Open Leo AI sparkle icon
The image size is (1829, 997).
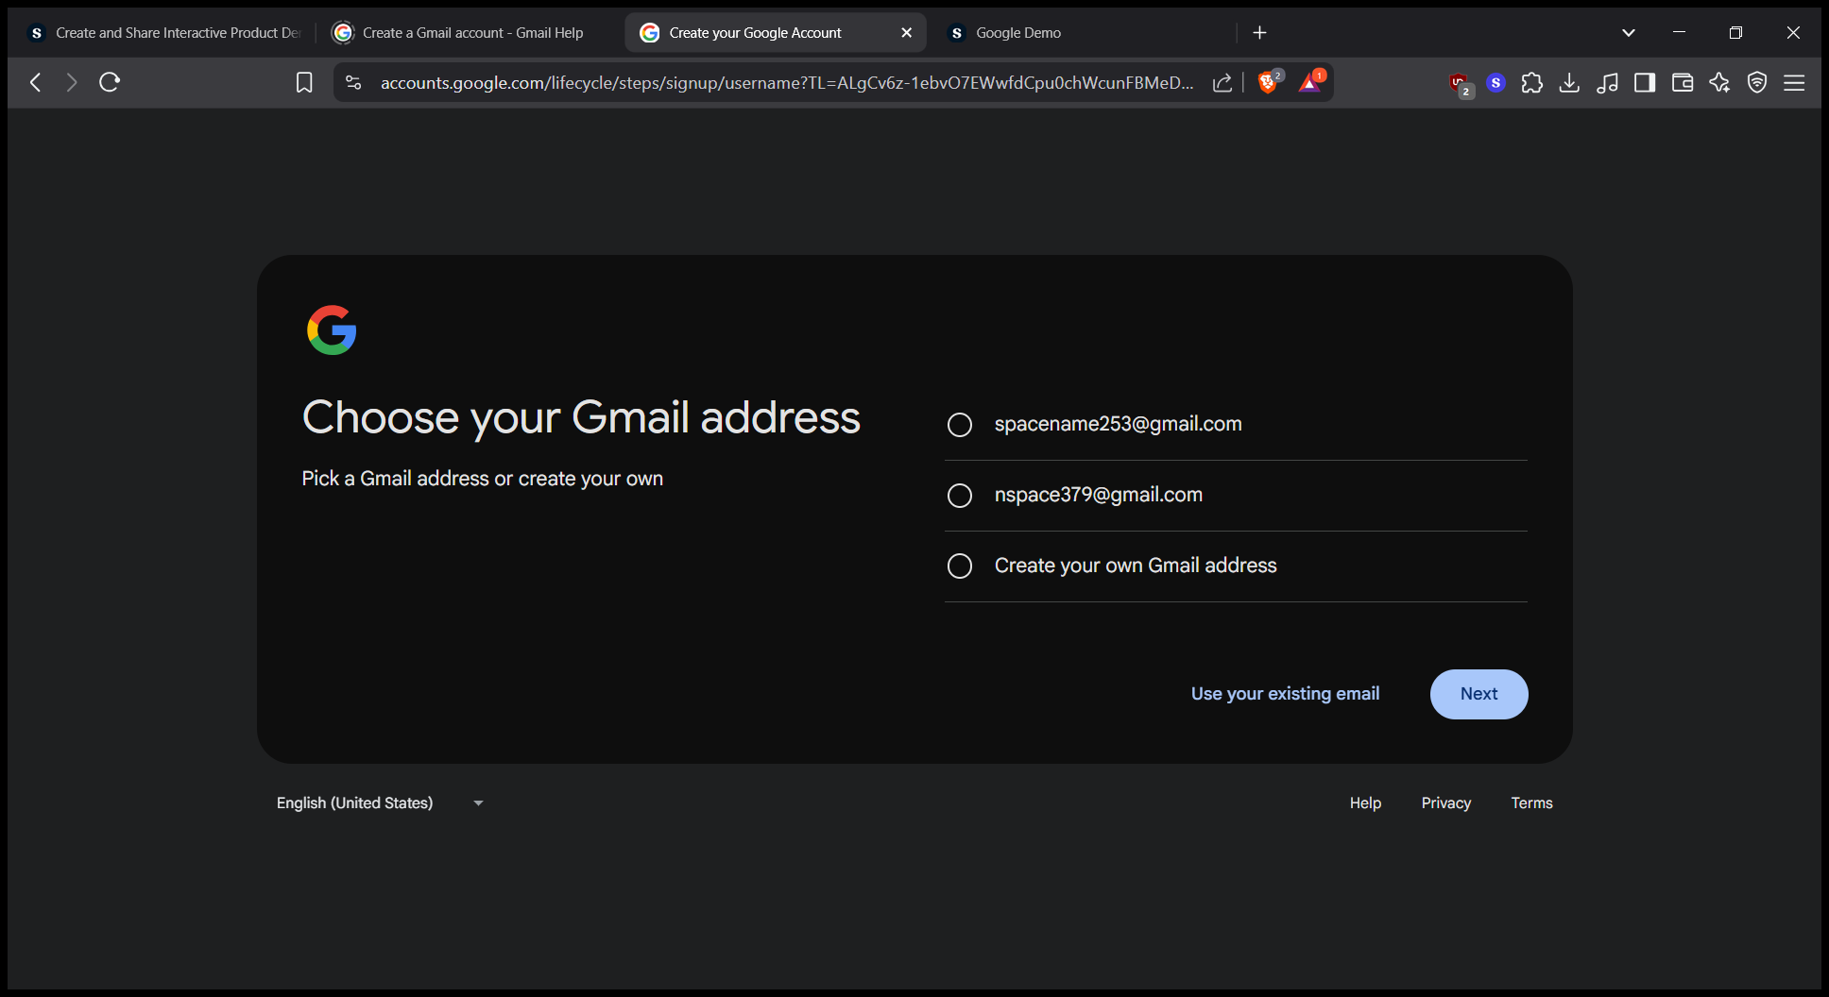click(x=1719, y=82)
